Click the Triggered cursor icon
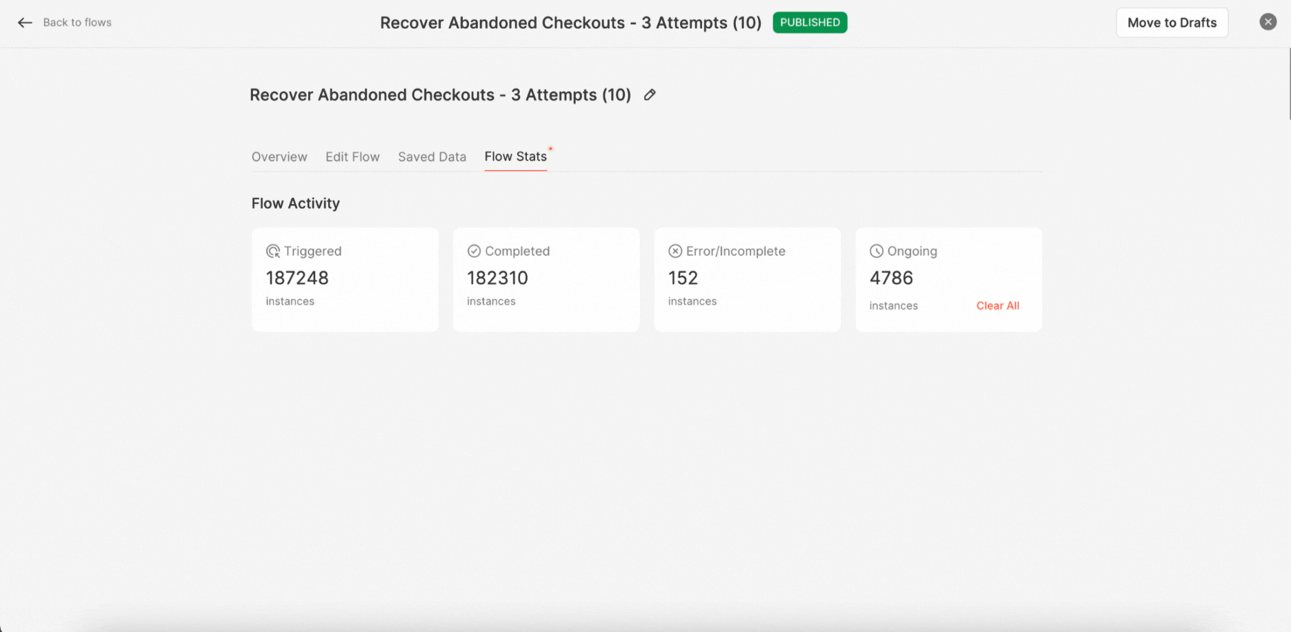 click(273, 252)
